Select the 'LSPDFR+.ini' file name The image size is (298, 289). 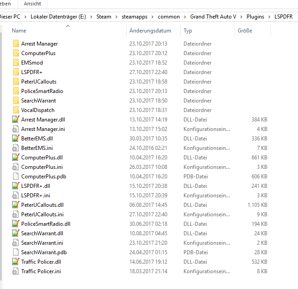point(36,196)
